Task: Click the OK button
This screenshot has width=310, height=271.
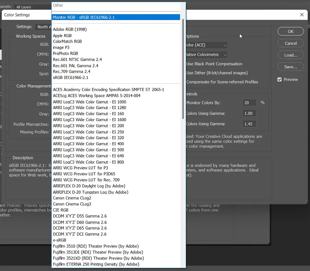Action: [x=290, y=31]
